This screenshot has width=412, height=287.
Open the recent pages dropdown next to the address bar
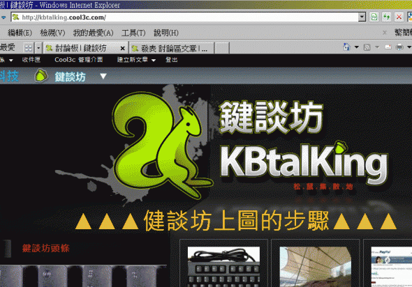(3, 17)
